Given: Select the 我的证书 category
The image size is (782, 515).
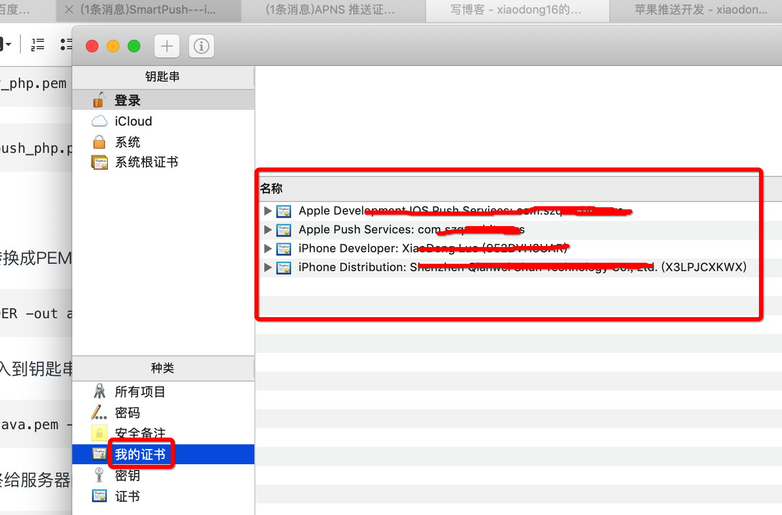Looking at the screenshot, I should point(163,454).
